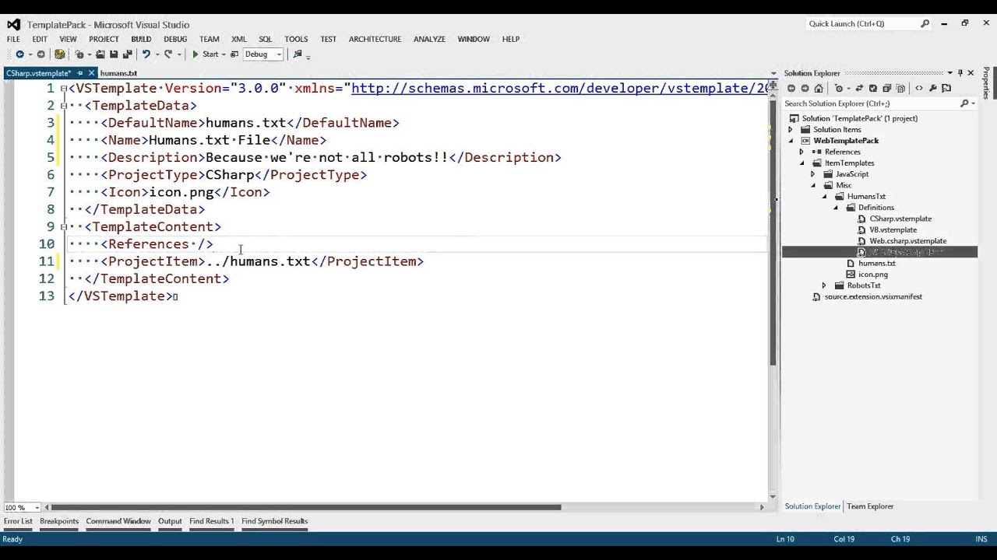This screenshot has width=997, height=560.
Task: Open the Find Results 1 tab
Action: [211, 521]
